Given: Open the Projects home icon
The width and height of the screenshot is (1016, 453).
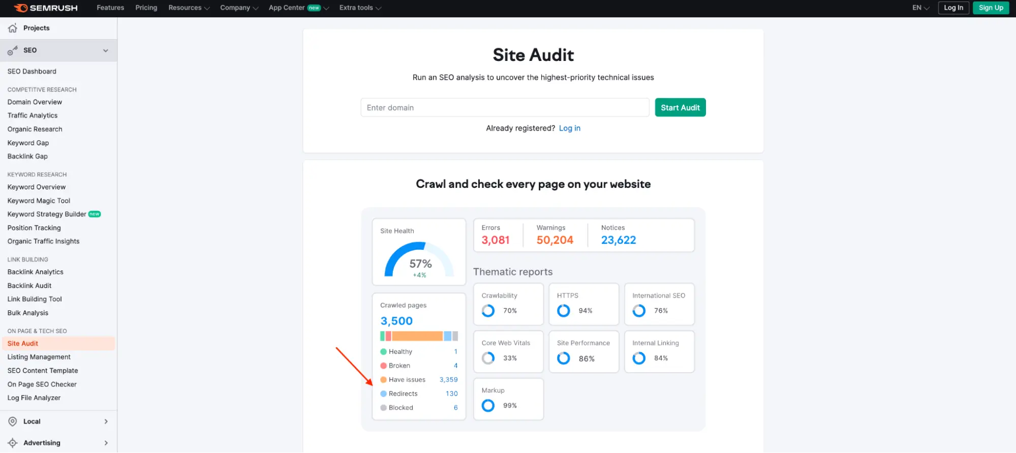Looking at the screenshot, I should point(13,28).
